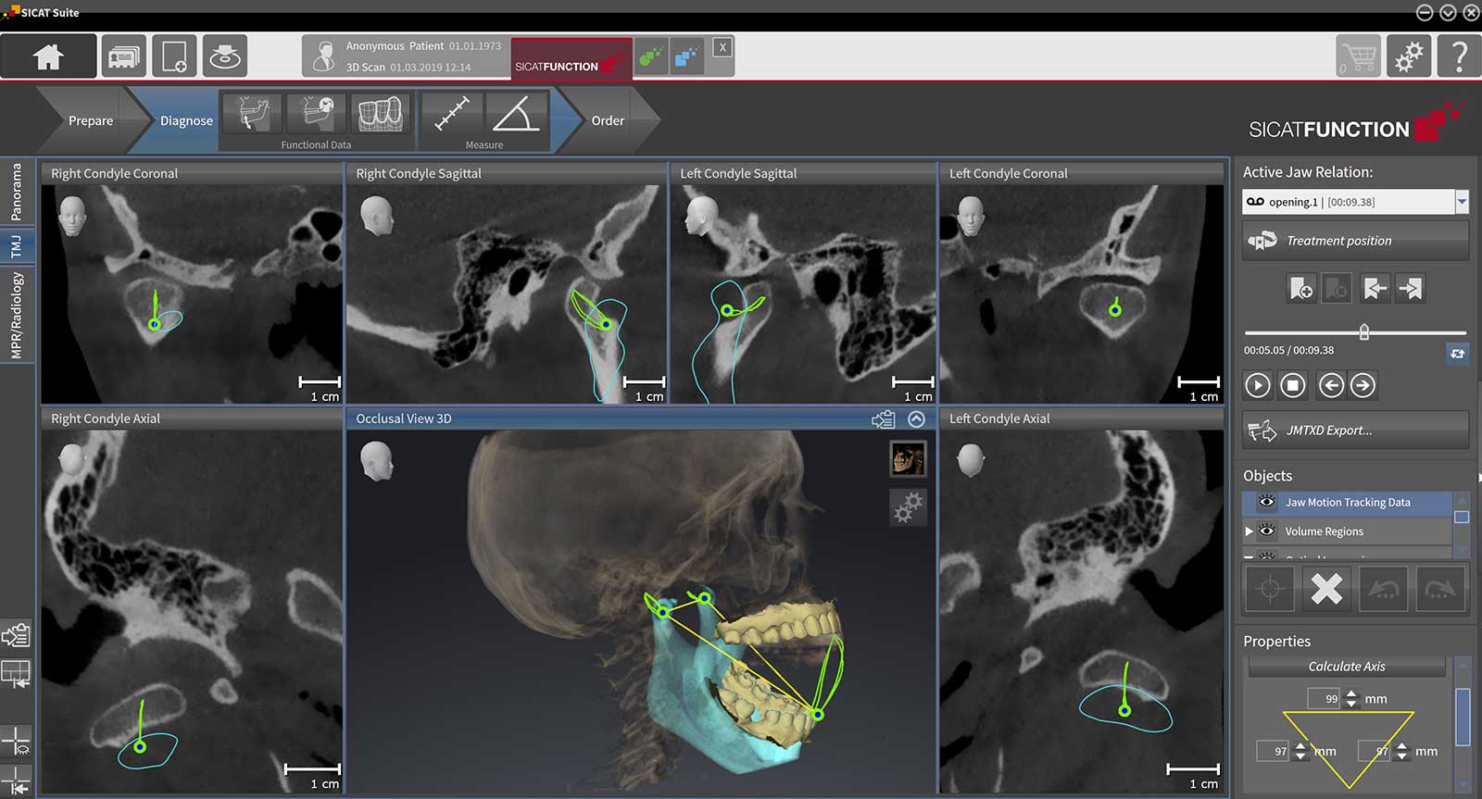Image resolution: width=1482 pixels, height=799 pixels.
Task: Click the add new data icon
Action: click(174, 56)
